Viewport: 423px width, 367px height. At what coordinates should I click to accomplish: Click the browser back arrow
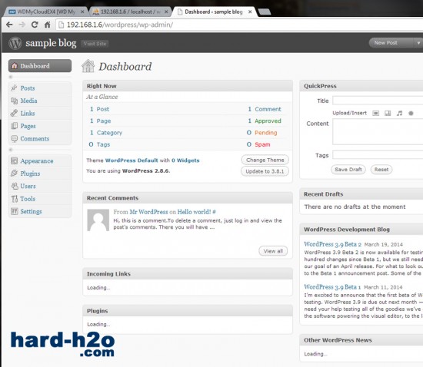pos(9,25)
